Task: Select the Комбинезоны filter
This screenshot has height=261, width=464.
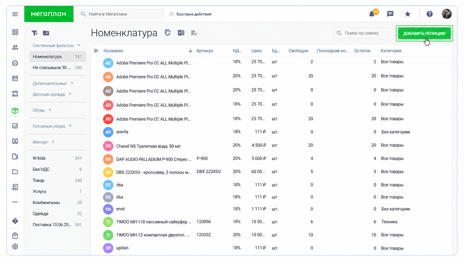Action: point(57,202)
